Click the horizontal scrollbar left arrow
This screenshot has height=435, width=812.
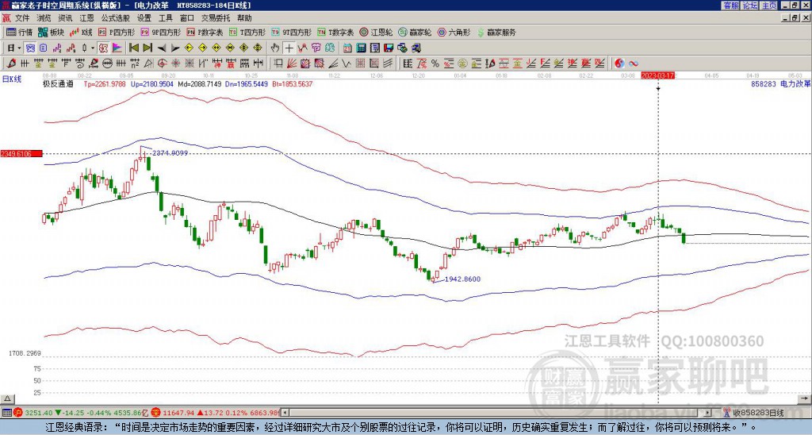click(285, 413)
